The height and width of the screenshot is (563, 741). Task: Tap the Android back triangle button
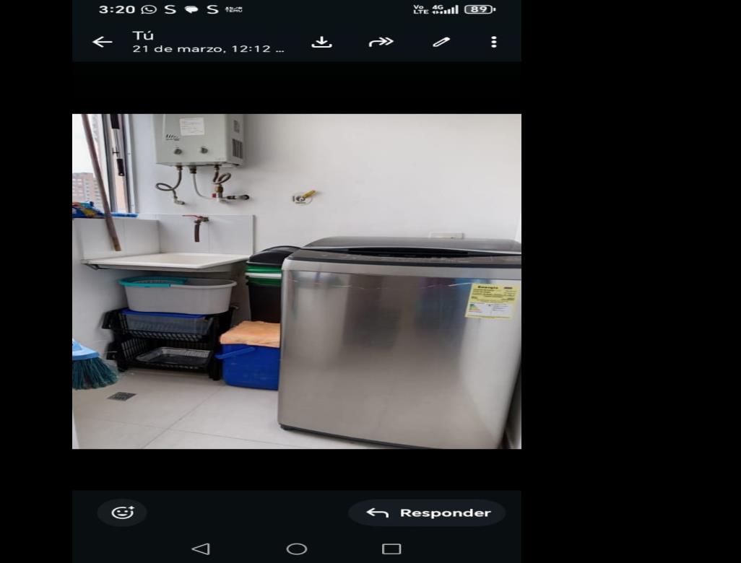pyautogui.click(x=201, y=549)
